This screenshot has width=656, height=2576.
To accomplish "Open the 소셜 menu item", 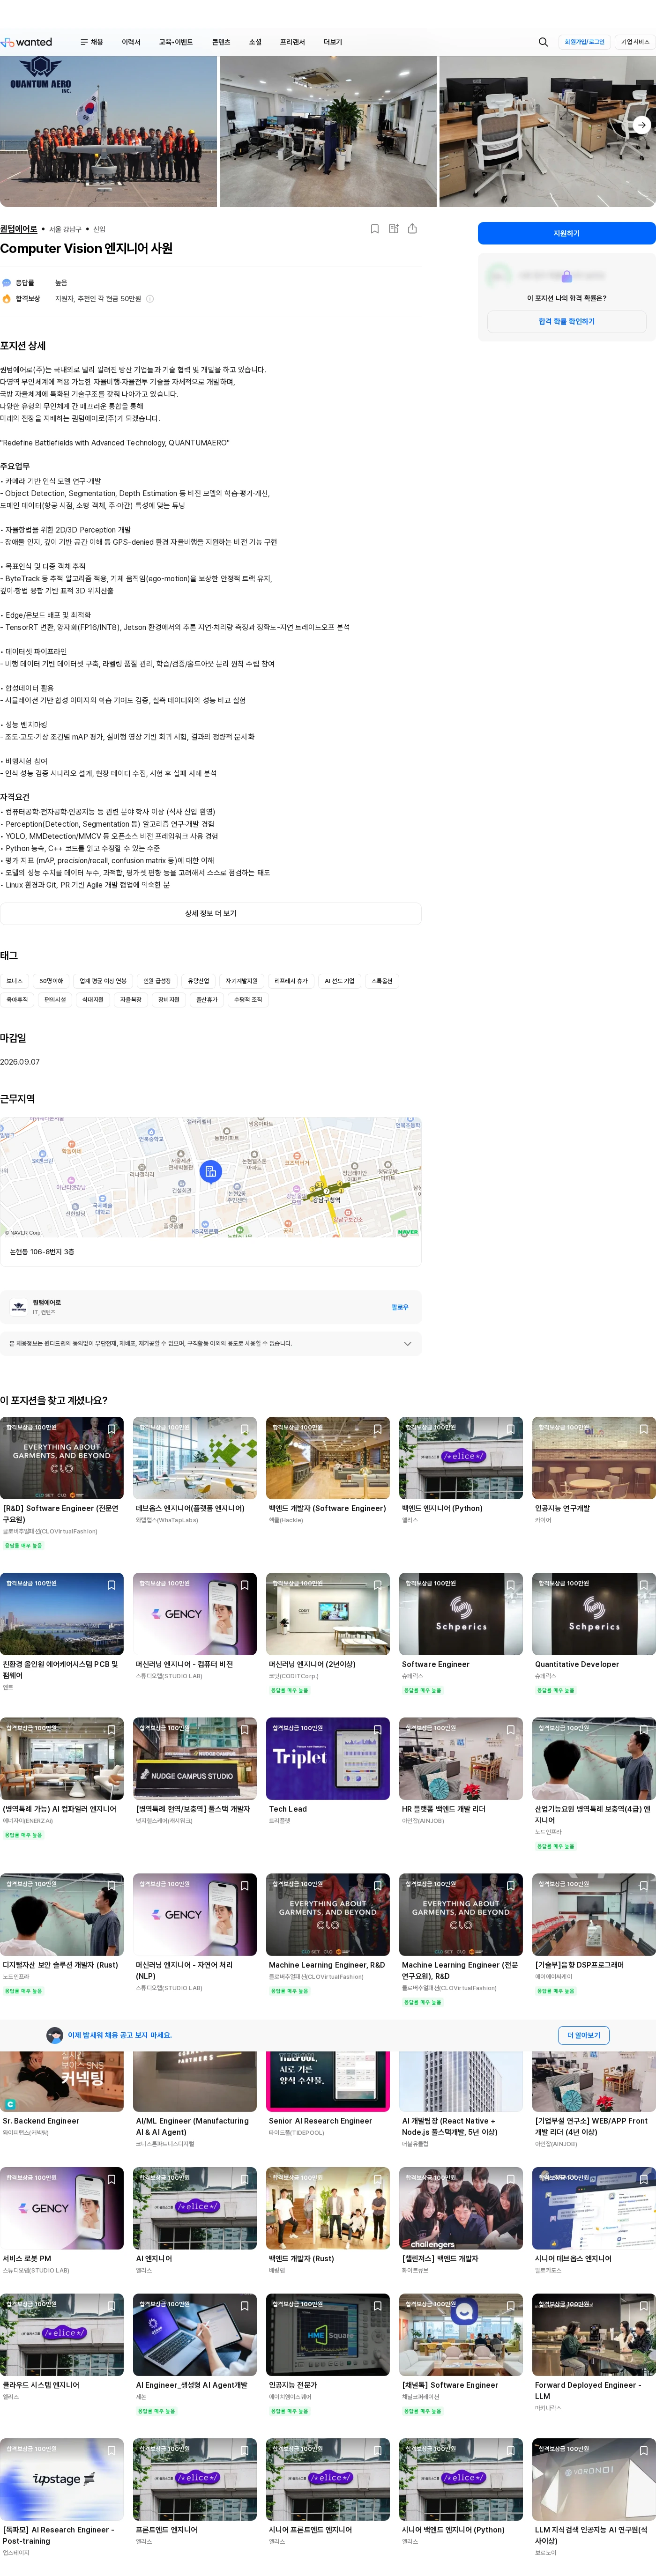I will (255, 42).
